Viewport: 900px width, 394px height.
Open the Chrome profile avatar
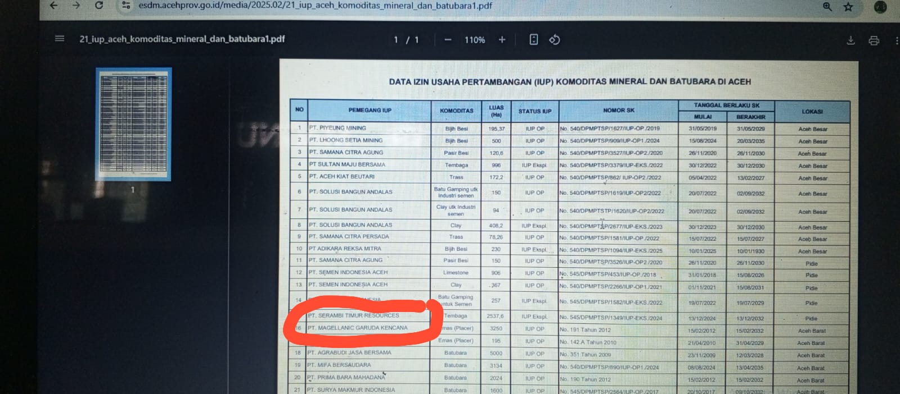pyautogui.click(x=880, y=7)
